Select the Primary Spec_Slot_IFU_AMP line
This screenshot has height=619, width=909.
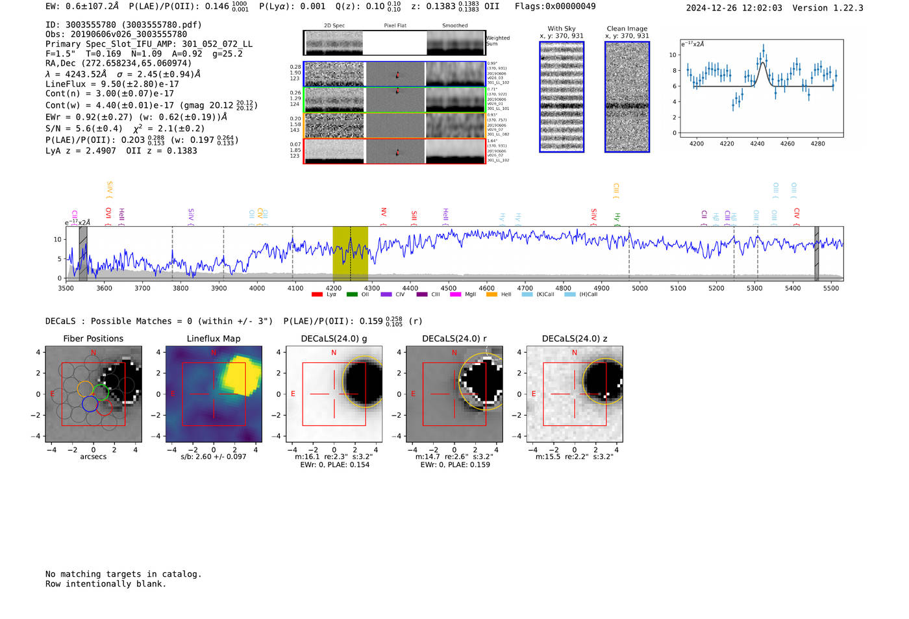[149, 44]
